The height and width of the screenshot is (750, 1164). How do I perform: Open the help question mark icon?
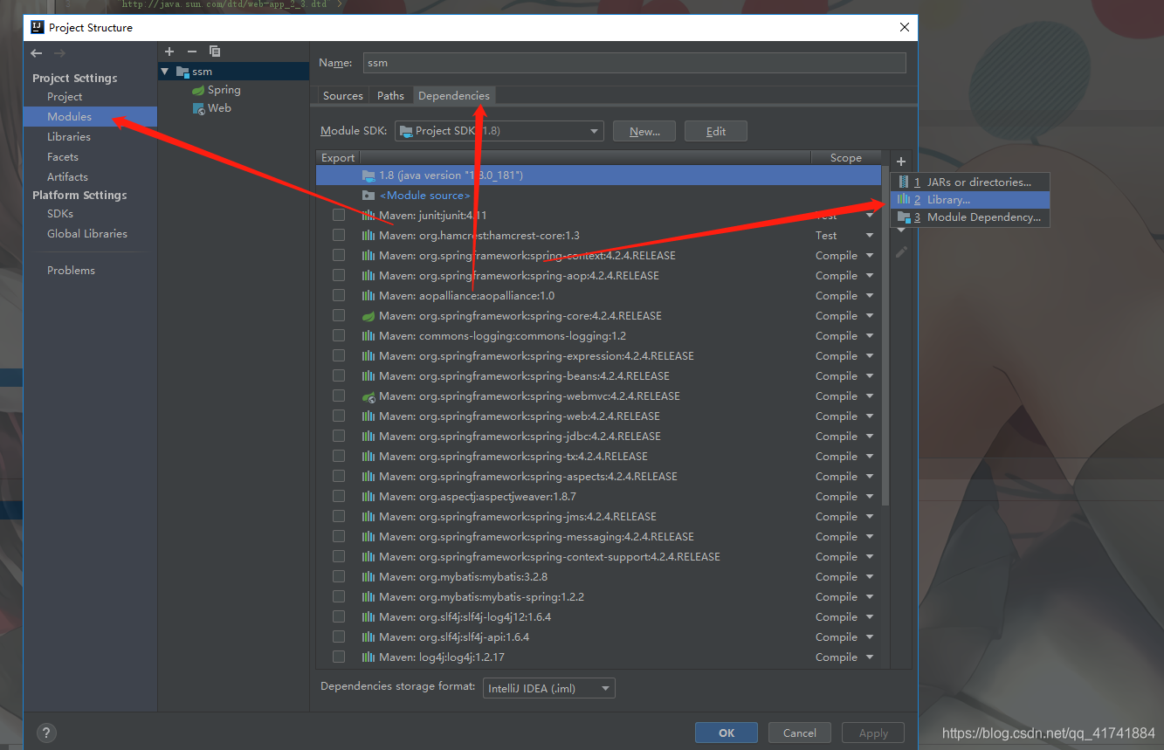point(46,733)
